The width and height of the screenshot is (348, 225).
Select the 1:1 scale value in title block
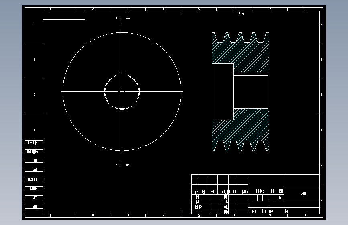point(280,197)
